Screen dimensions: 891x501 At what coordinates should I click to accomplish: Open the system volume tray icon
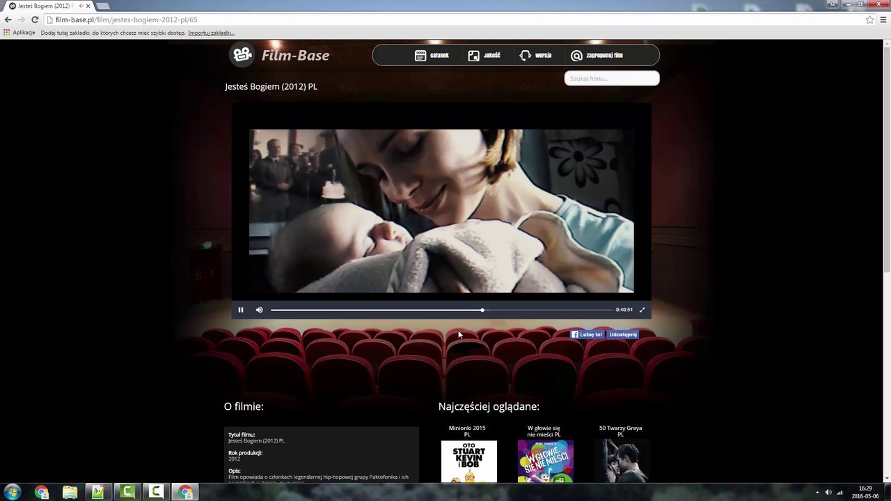point(828,493)
